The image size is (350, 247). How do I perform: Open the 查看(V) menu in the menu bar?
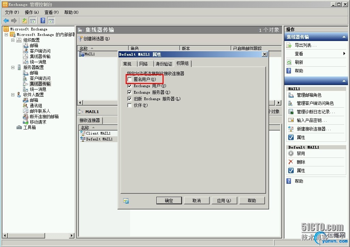[x=51, y=12]
